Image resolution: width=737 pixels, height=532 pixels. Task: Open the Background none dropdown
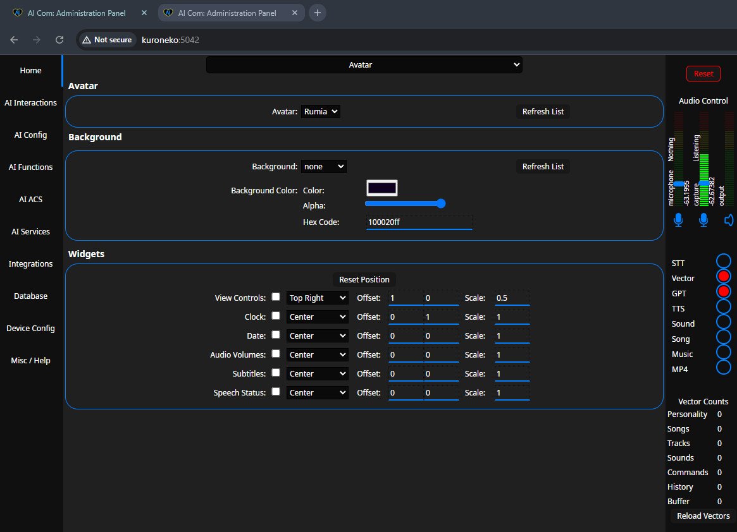(x=324, y=166)
